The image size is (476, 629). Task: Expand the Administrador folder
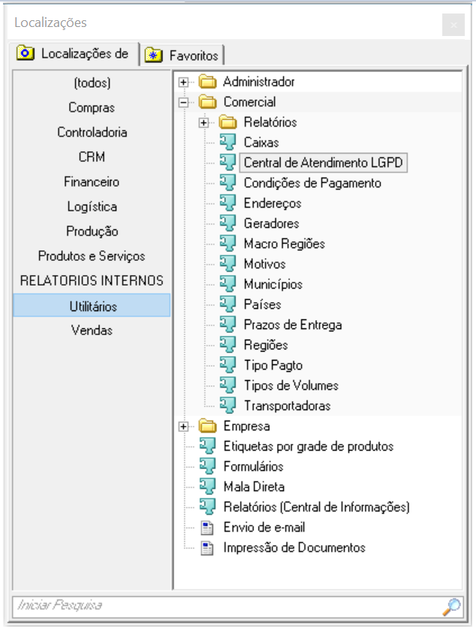183,82
